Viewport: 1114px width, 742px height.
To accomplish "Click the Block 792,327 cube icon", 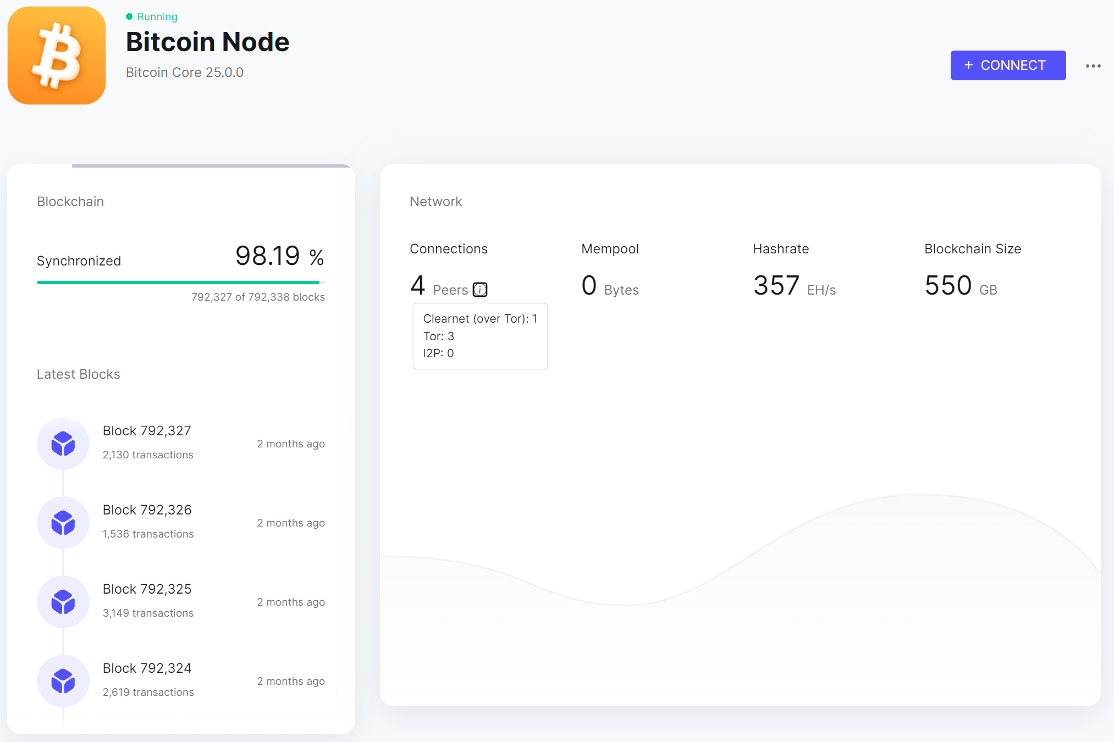I will point(63,444).
